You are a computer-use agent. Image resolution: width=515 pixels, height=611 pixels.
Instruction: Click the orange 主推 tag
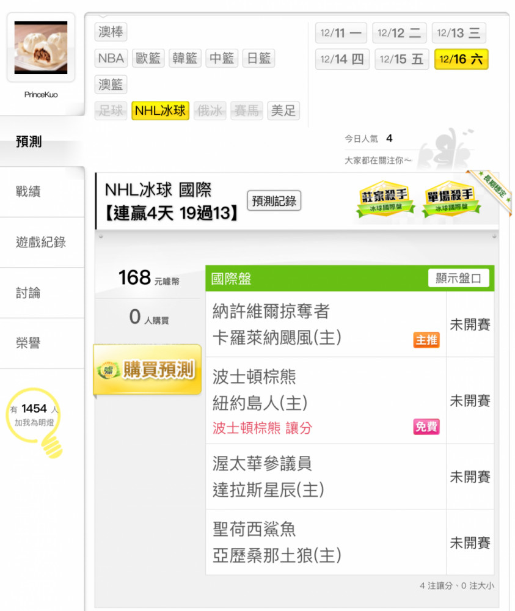(426, 340)
